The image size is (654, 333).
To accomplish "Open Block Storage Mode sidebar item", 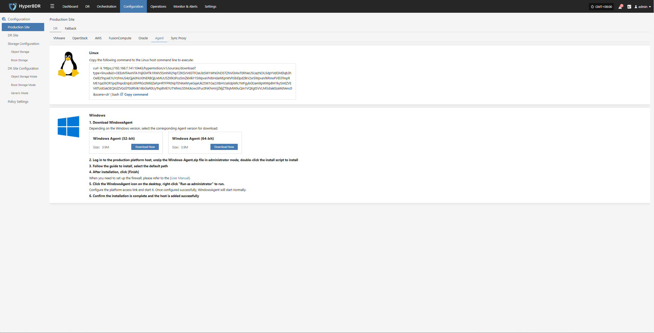I will pos(23,85).
